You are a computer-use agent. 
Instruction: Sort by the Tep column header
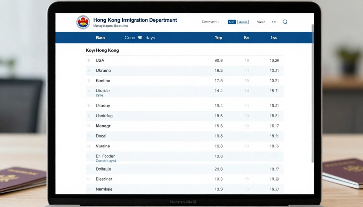pos(218,38)
